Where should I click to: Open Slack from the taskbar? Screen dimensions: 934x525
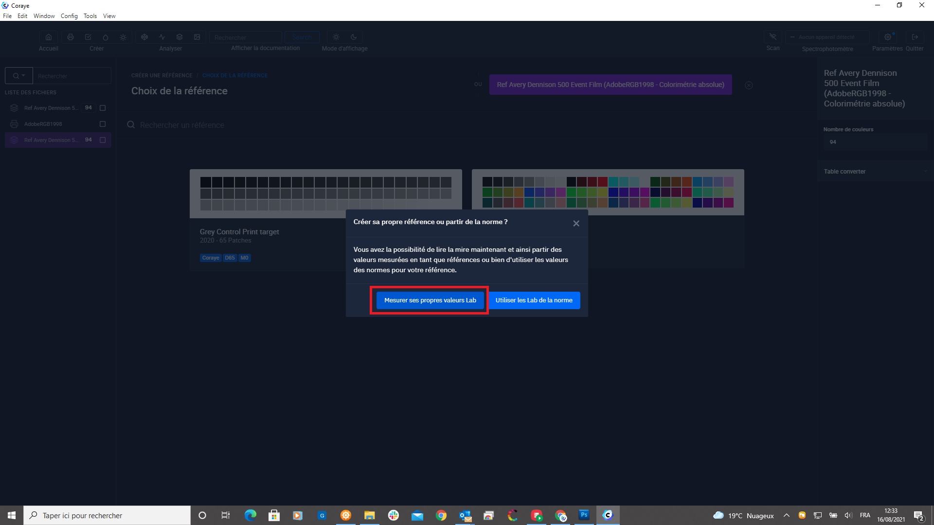pyautogui.click(x=394, y=515)
